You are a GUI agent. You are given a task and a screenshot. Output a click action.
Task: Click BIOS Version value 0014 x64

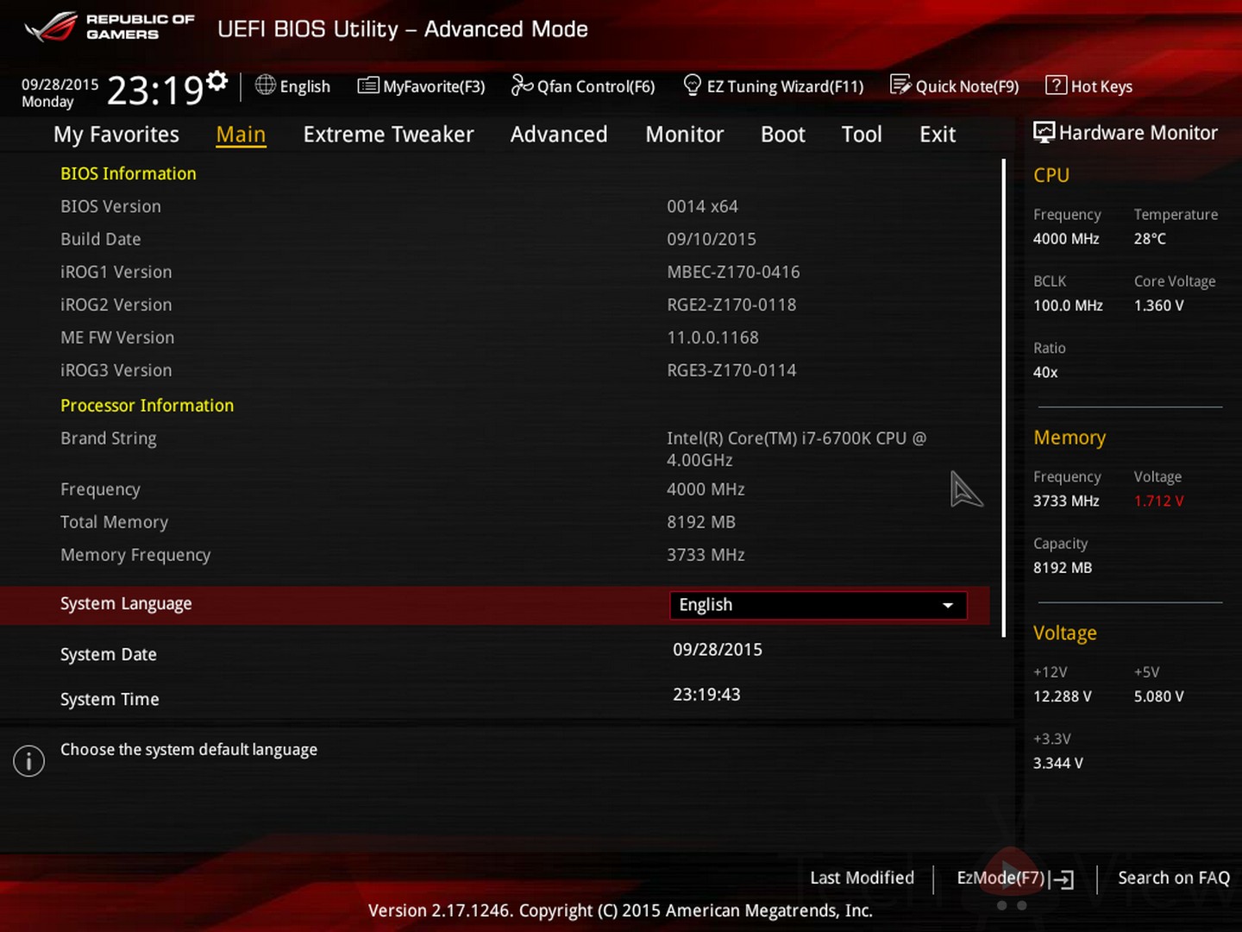[702, 207]
